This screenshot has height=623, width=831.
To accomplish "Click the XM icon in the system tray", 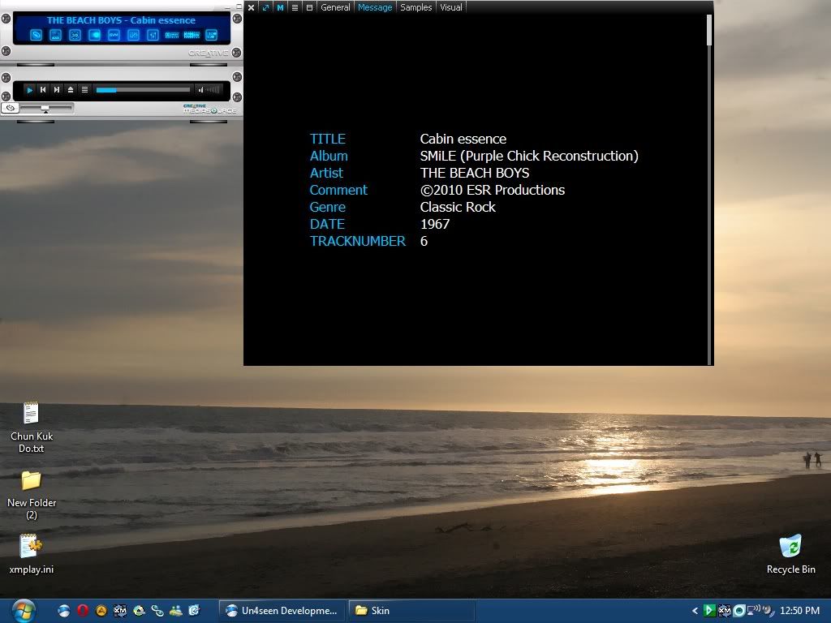I will point(725,611).
